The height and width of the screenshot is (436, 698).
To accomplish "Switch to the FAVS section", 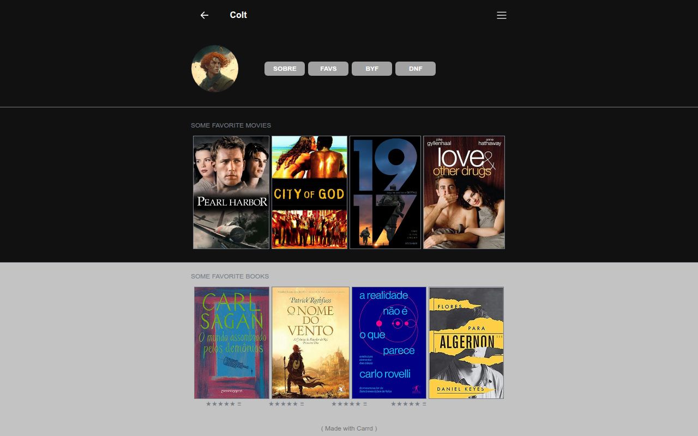I will (328, 69).
